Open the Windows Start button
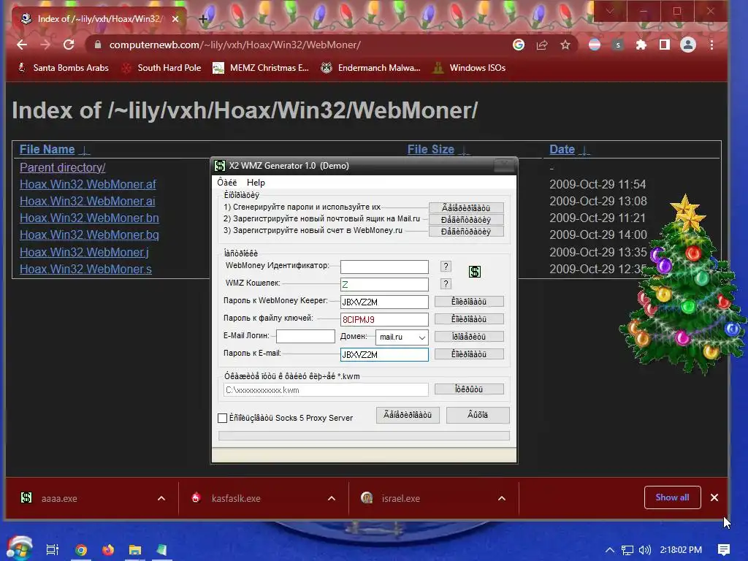The width and height of the screenshot is (748, 561). click(x=19, y=549)
